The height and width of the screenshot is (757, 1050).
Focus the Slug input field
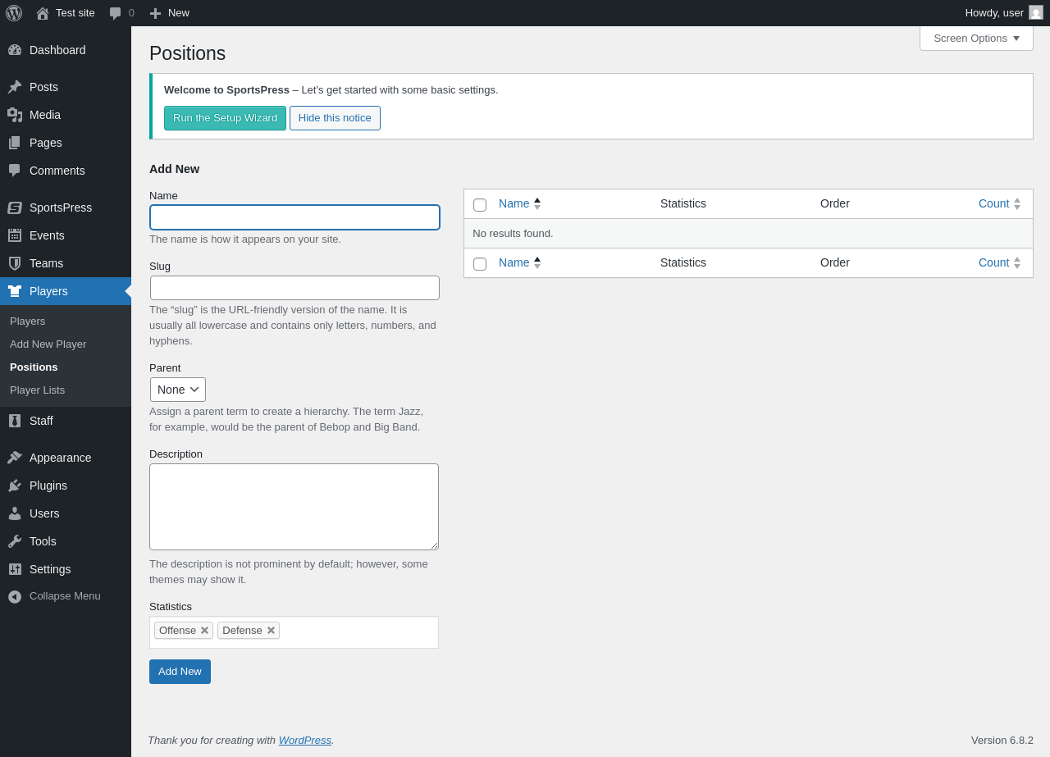[294, 288]
